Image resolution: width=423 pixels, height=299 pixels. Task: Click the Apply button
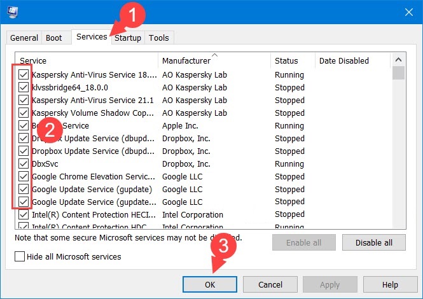(x=330, y=284)
